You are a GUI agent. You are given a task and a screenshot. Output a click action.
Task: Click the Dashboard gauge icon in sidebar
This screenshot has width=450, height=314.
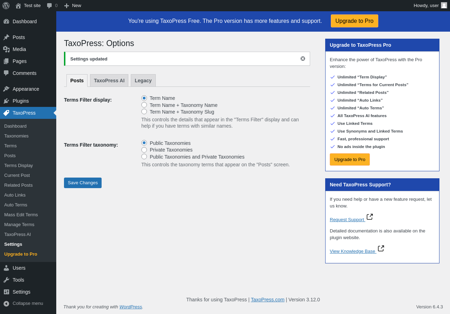click(6, 21)
